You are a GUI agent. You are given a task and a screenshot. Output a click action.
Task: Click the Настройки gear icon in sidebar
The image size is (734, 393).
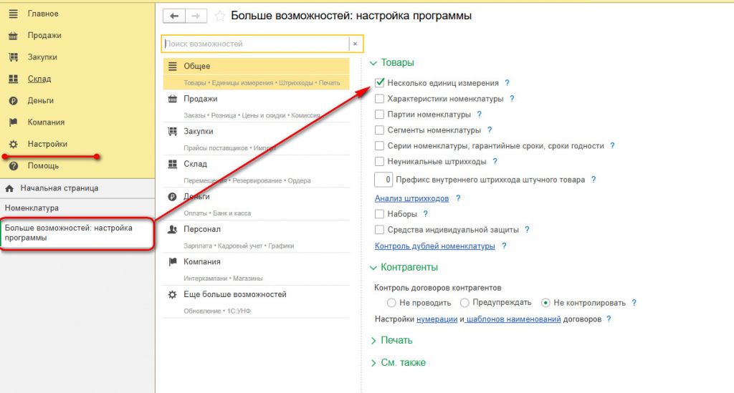tap(13, 144)
